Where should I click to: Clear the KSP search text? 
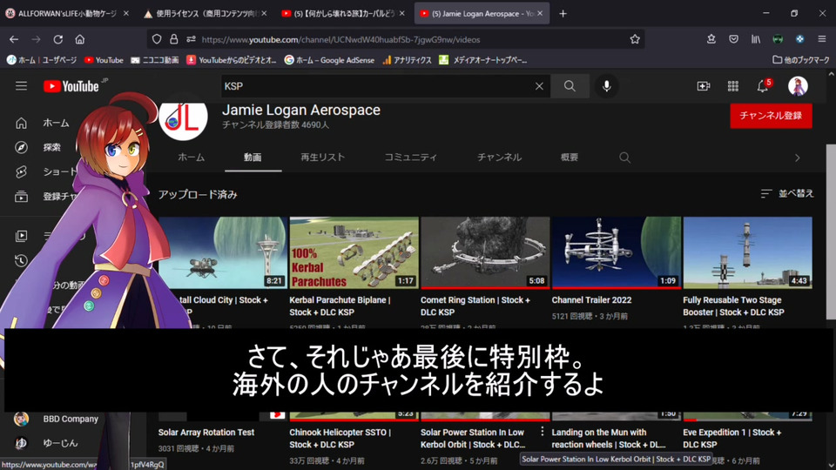(x=539, y=86)
